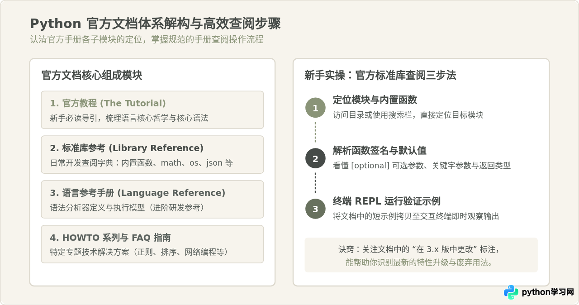The height and width of the screenshot is (305, 579).
Task: Click the text starting with "看懂 [optional] 可选参数"
Action: pyautogui.click(x=422, y=166)
